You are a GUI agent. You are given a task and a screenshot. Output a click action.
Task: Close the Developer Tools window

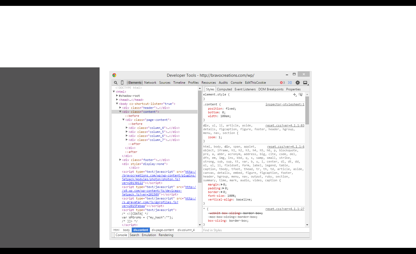click(x=304, y=74)
